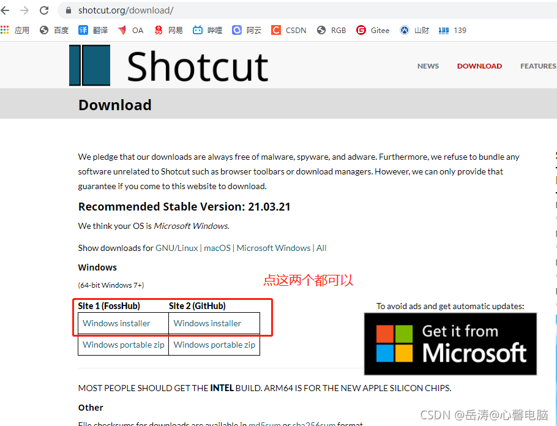
Task: Reload the page with the refresh icon
Action: (x=44, y=10)
